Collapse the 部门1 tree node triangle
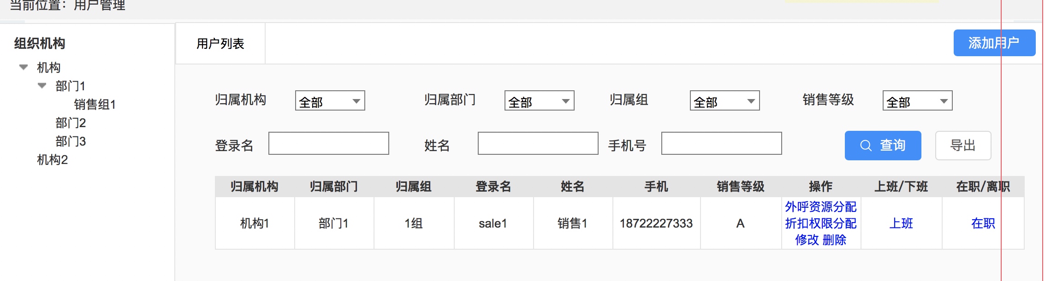The height and width of the screenshot is (281, 1045). [42, 86]
